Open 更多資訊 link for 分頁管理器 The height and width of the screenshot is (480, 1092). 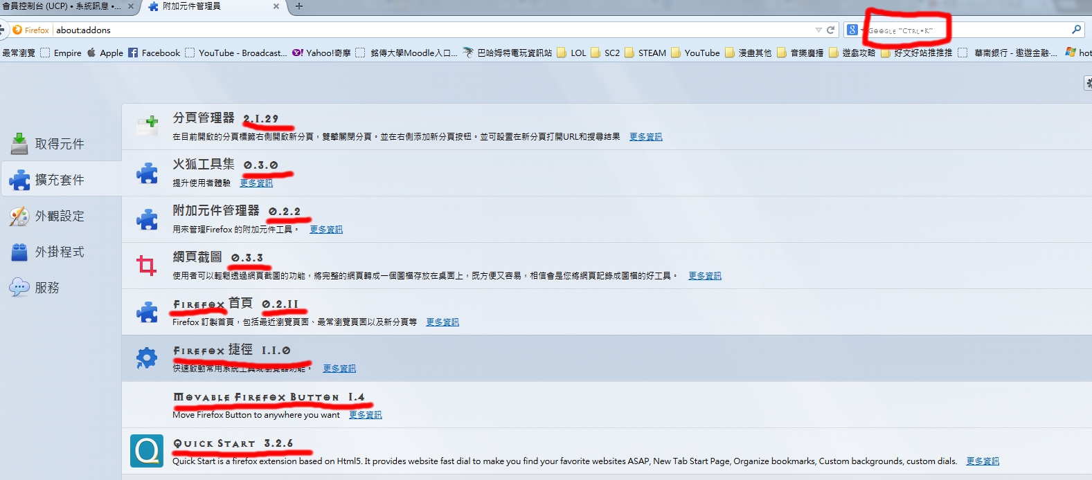point(645,137)
